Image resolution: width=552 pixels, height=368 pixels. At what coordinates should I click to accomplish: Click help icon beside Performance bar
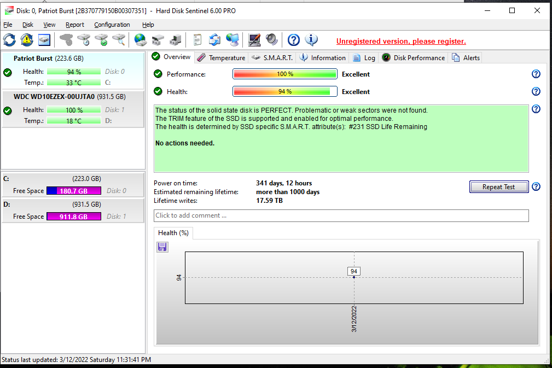(x=536, y=74)
